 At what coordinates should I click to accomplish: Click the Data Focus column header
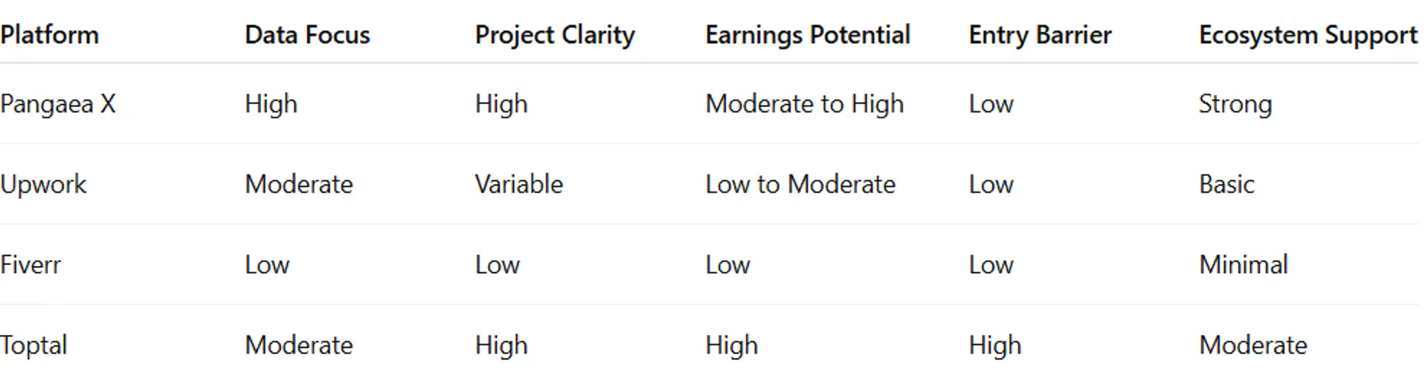[x=307, y=35]
